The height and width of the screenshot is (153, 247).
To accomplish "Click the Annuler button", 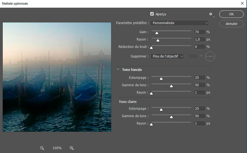I will 232,24.
